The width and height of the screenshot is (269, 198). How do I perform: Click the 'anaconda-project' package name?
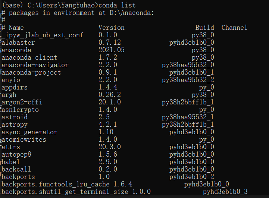[x=31, y=72]
